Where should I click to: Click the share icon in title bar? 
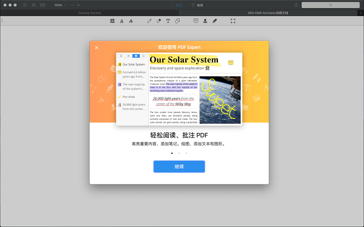tap(296, 5)
